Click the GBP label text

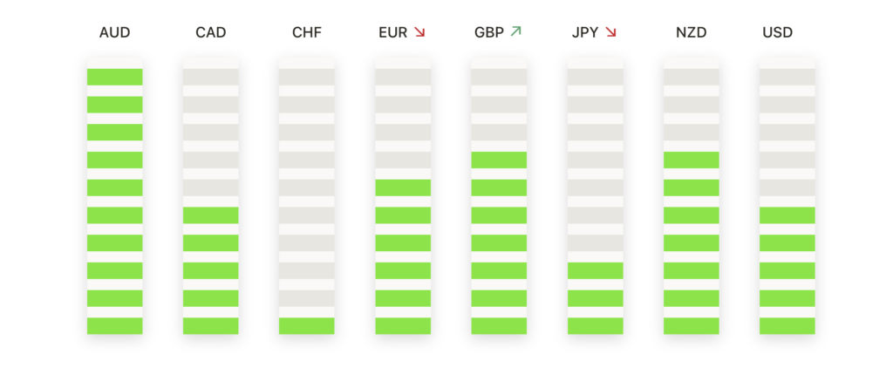point(488,33)
